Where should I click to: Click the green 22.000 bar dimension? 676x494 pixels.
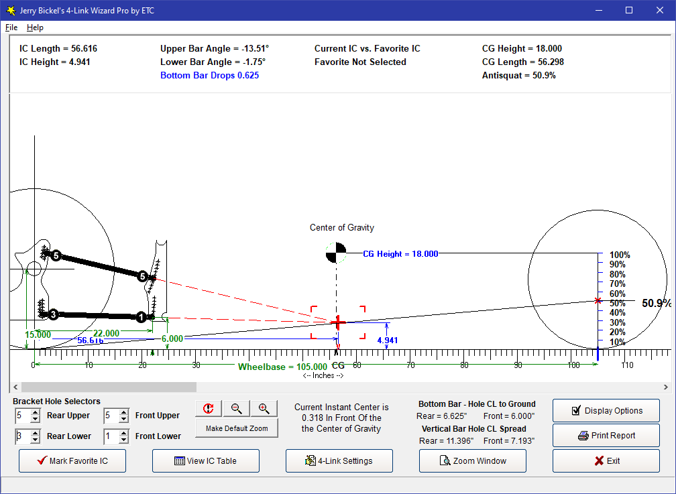point(106,333)
